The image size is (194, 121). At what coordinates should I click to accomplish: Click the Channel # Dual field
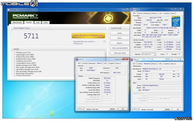pyautogui.click(x=117, y=68)
